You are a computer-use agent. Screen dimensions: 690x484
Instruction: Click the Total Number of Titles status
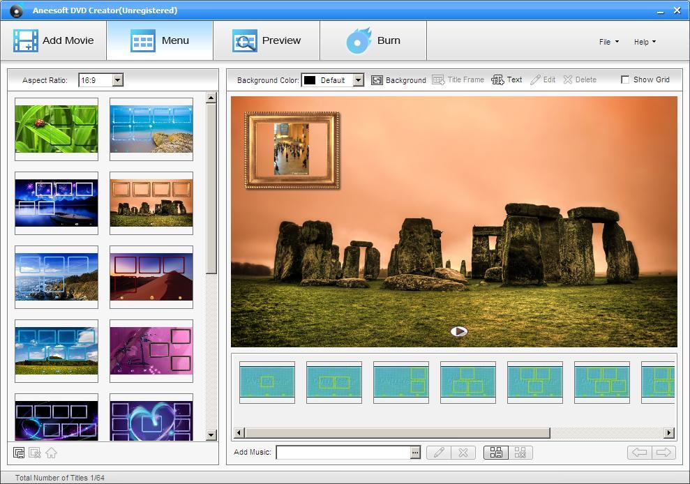coord(60,478)
